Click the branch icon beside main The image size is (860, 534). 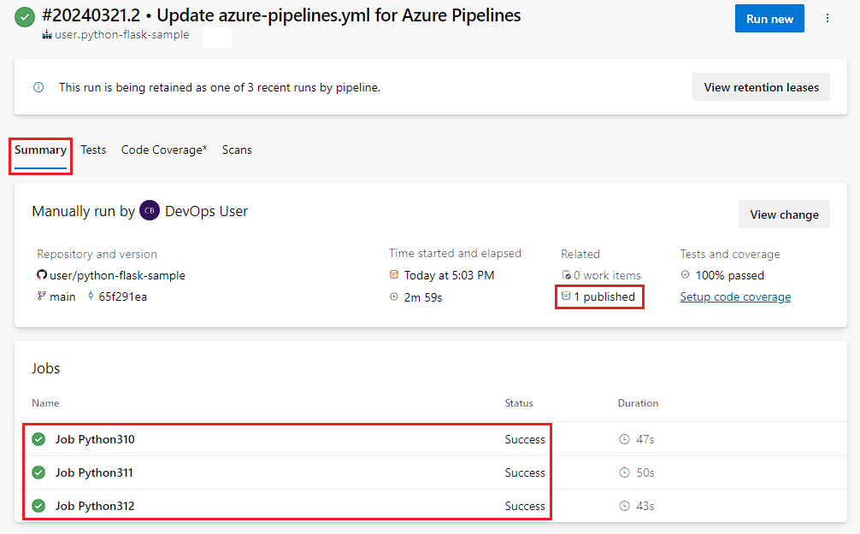tap(41, 296)
